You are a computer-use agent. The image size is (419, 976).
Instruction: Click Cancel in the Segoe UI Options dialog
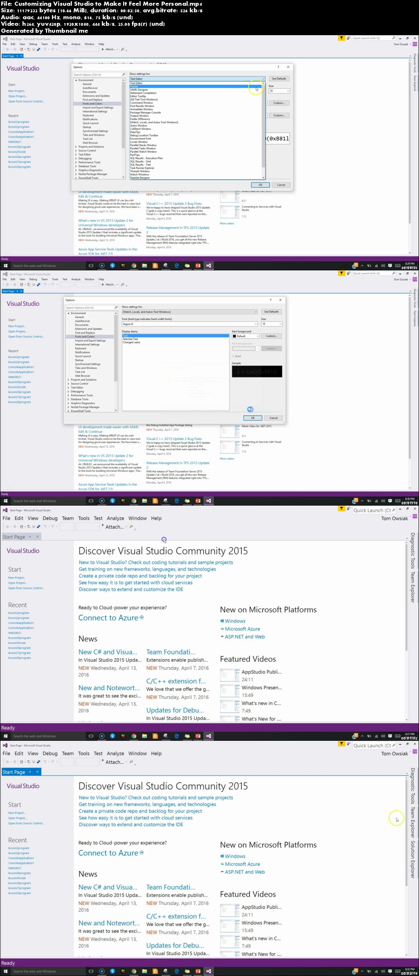pos(273,418)
